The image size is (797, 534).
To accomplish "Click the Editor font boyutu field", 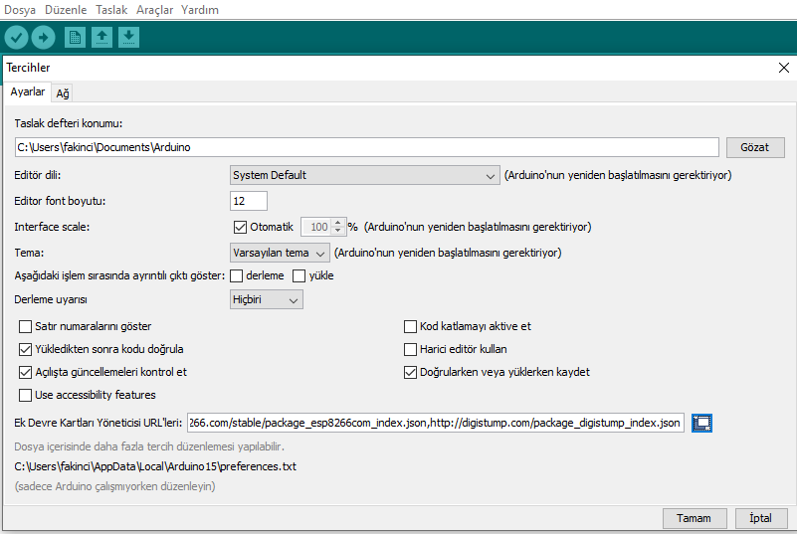I will click(249, 201).
